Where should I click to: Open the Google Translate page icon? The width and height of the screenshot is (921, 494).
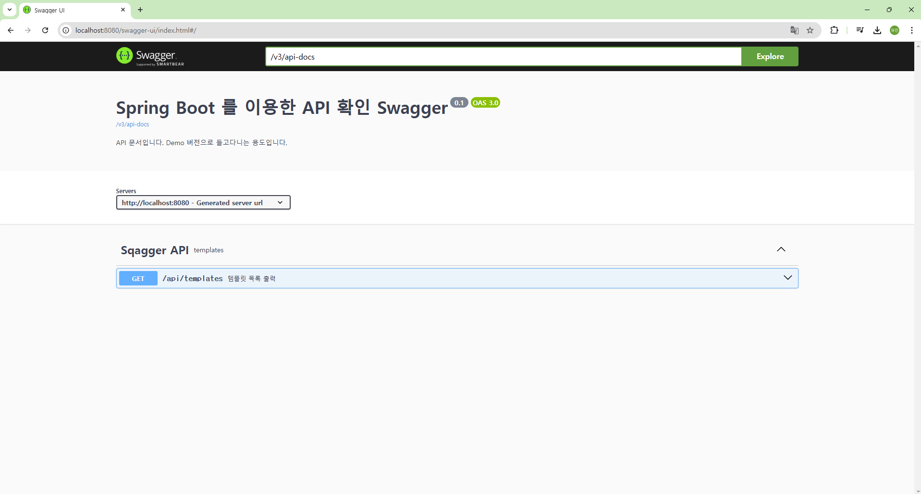[x=795, y=30]
